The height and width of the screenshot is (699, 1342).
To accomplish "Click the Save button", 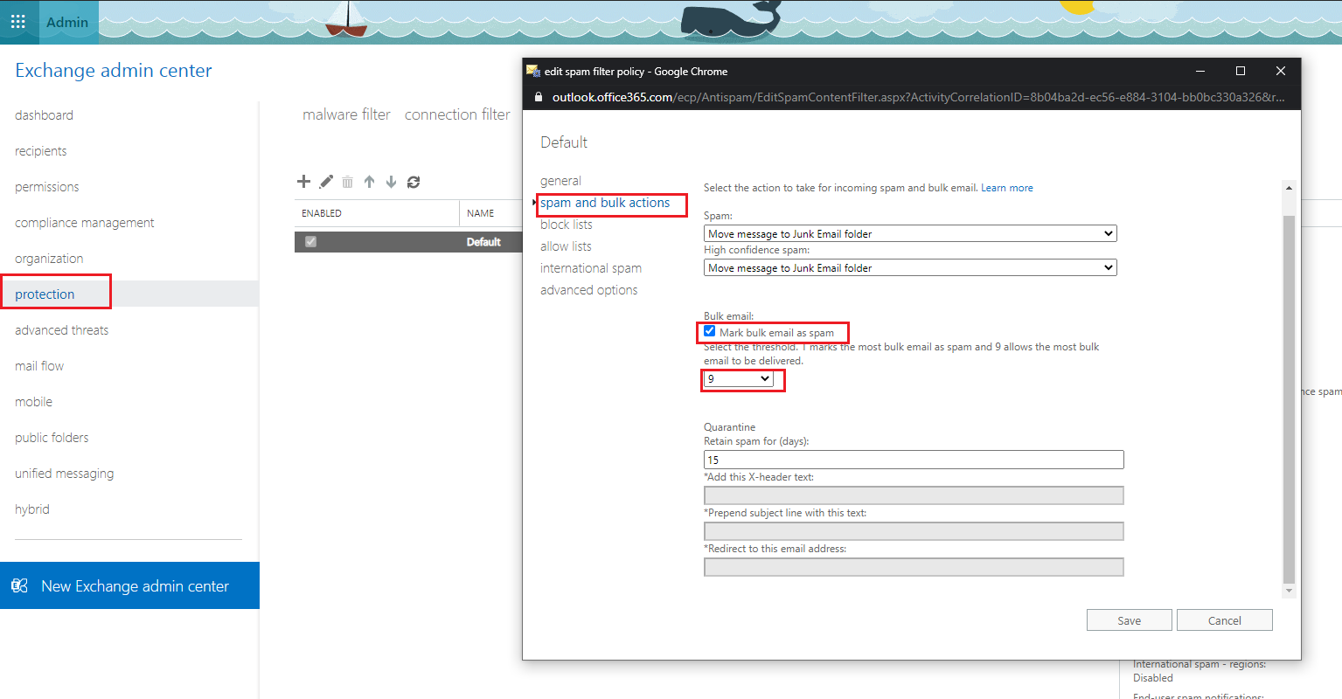I will pyautogui.click(x=1130, y=620).
